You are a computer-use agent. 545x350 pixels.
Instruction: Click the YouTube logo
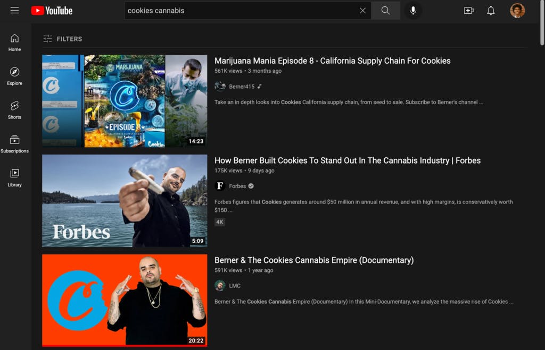pos(52,11)
